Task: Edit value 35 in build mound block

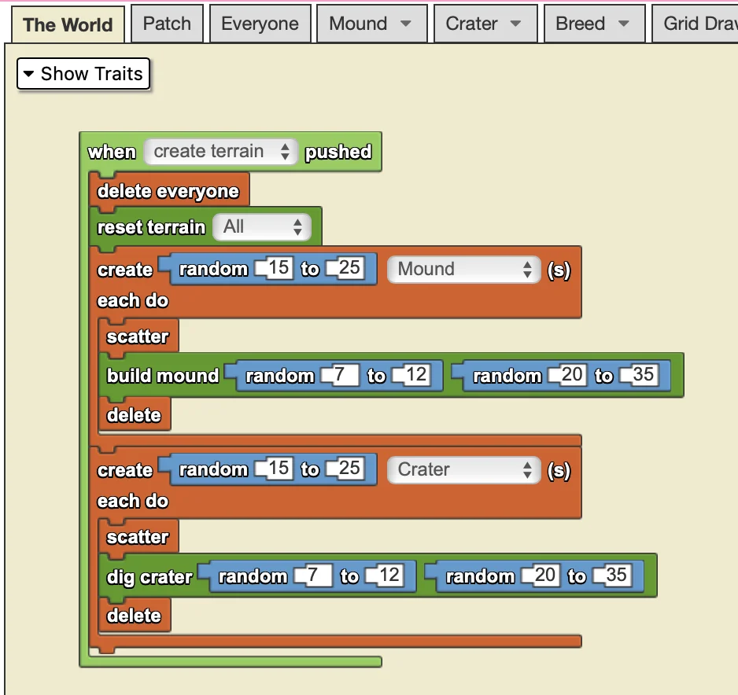Action: (x=644, y=375)
